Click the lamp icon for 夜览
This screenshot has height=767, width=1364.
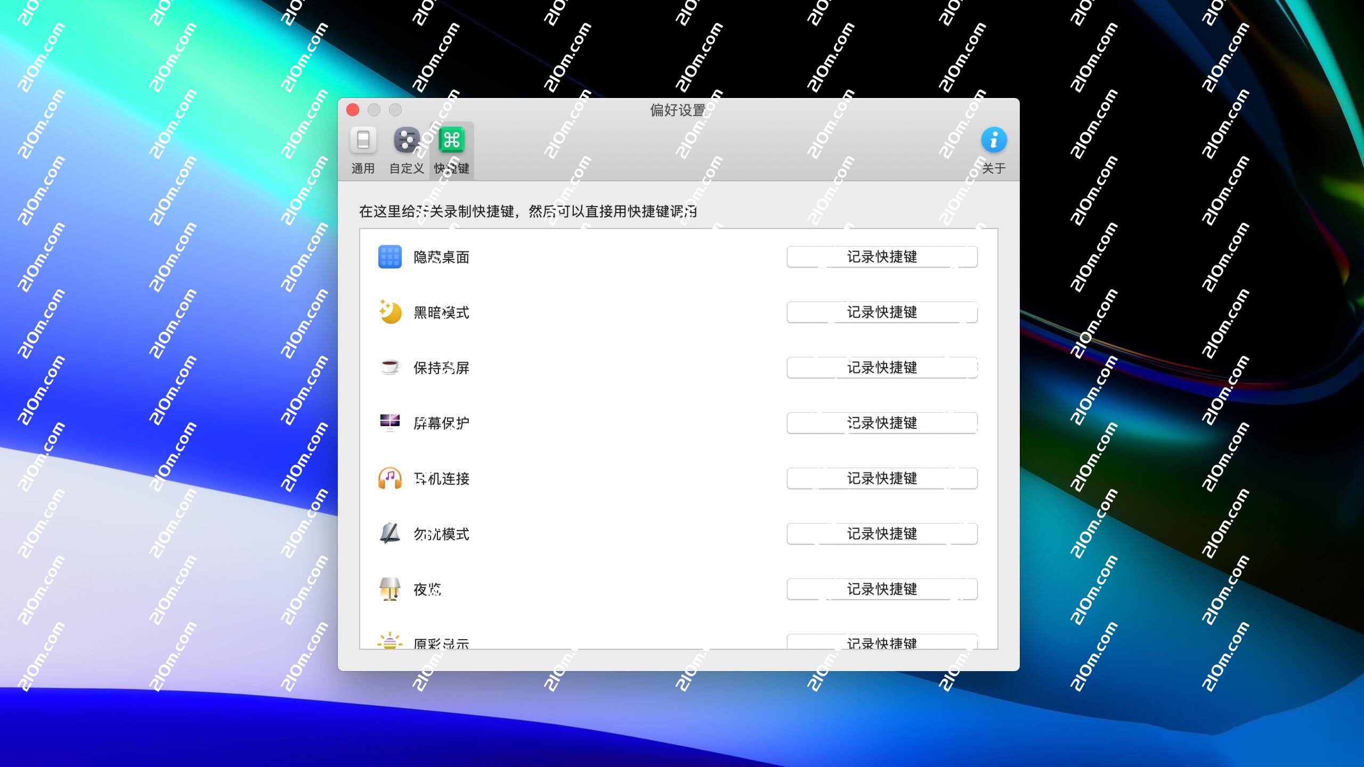(x=390, y=589)
